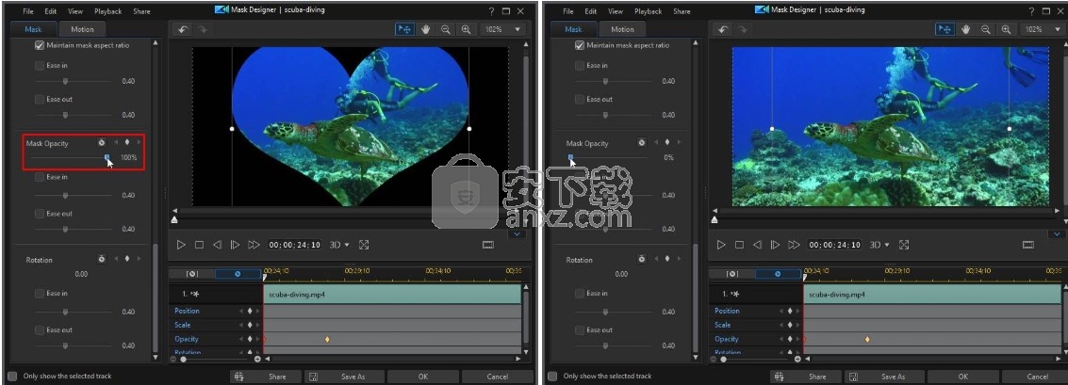The width and height of the screenshot is (1068, 385).
Task: Toggle Maintain mask aspect ratio in right window
Action: 580,45
